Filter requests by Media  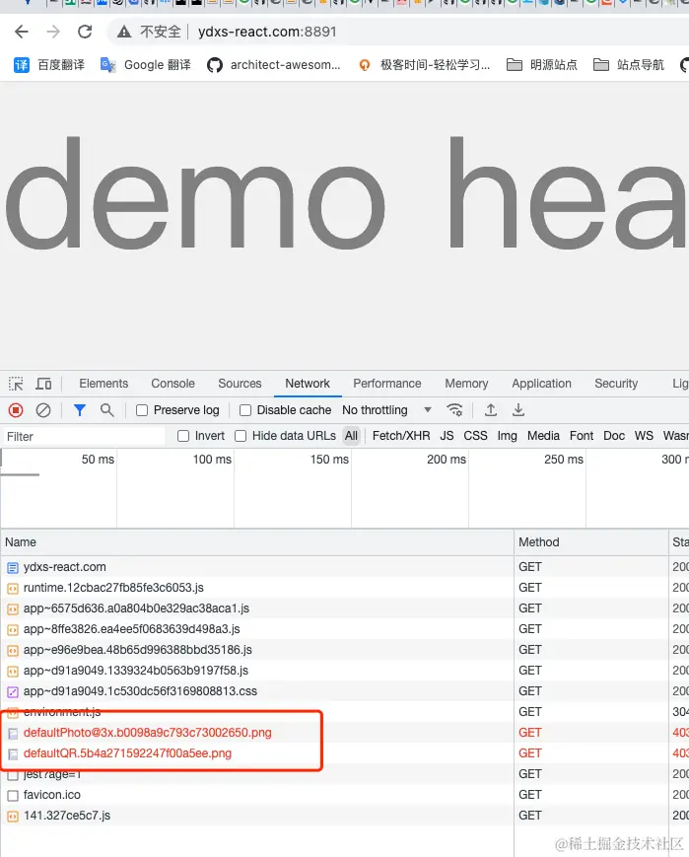(543, 436)
